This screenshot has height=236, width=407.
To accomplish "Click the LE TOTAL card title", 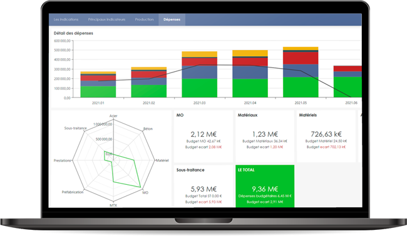I will (246, 170).
